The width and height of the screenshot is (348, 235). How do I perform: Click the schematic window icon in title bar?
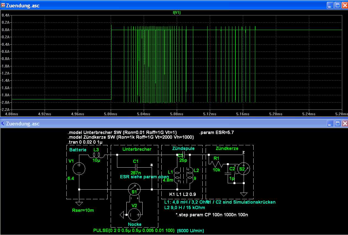(x=3, y=124)
